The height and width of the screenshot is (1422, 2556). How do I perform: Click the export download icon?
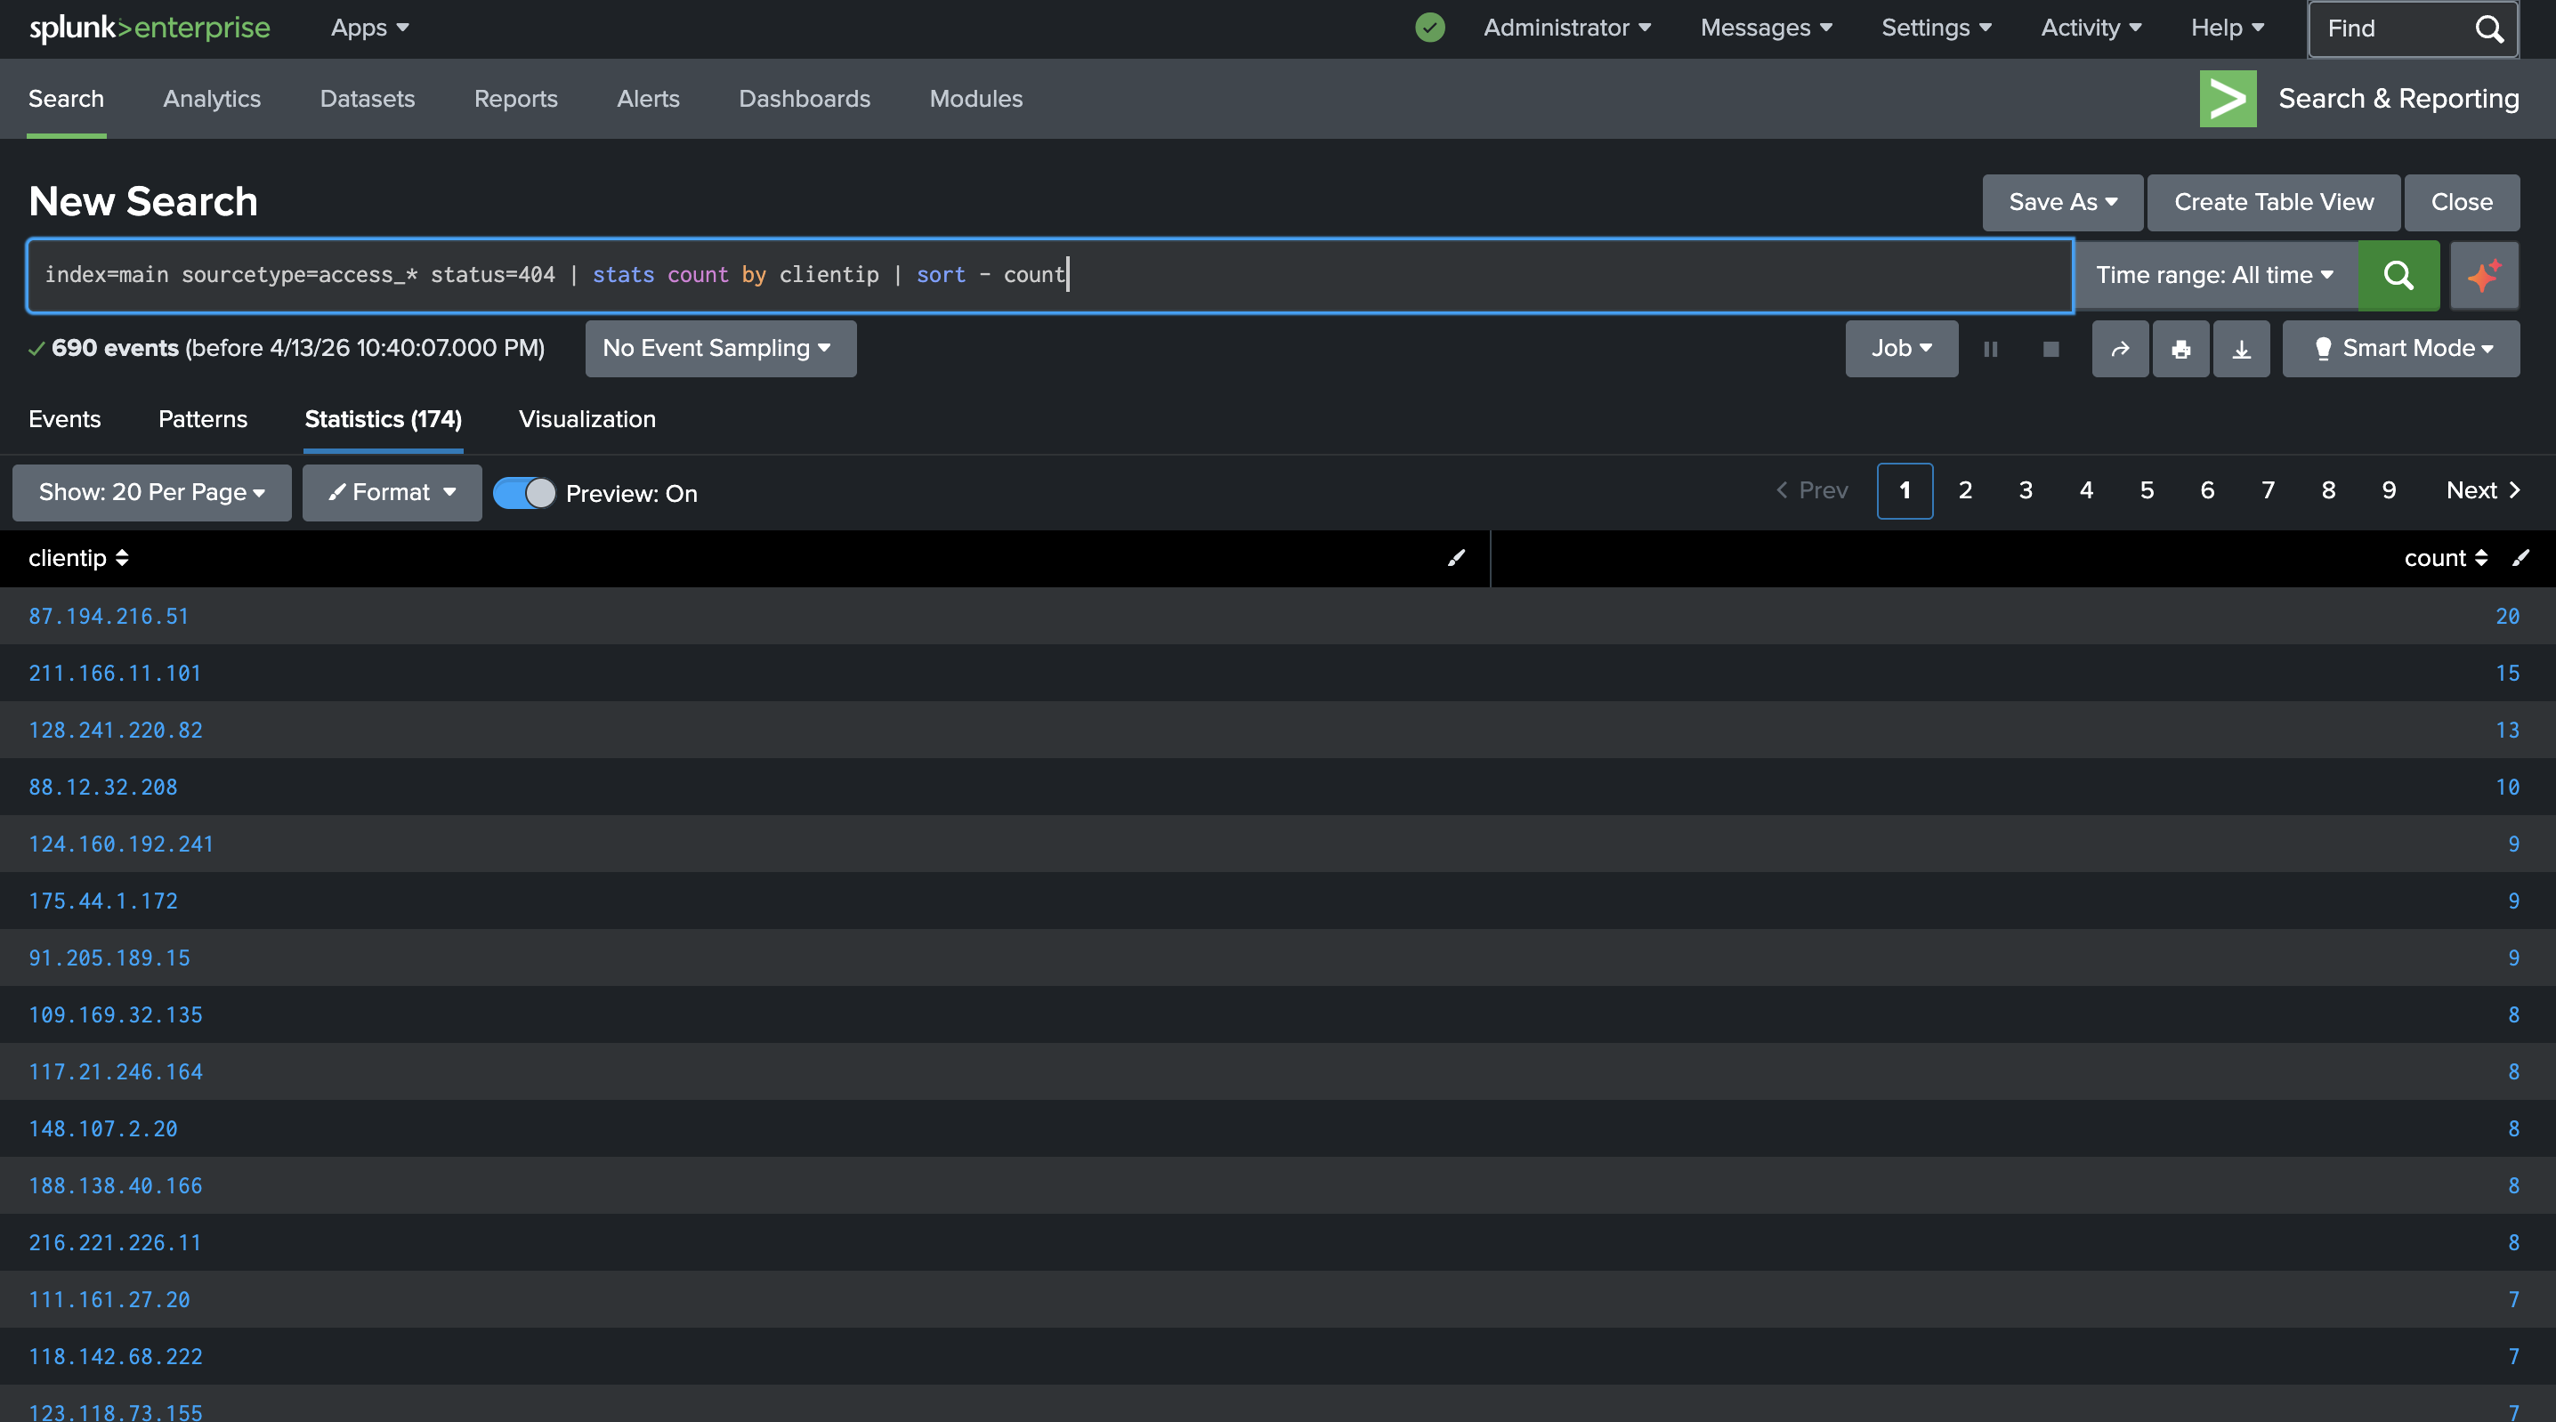(x=2240, y=348)
